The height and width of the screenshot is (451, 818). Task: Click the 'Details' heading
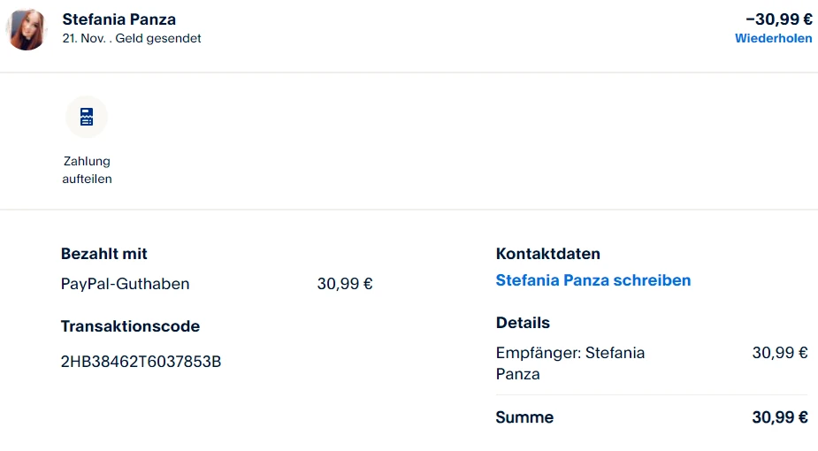point(523,323)
